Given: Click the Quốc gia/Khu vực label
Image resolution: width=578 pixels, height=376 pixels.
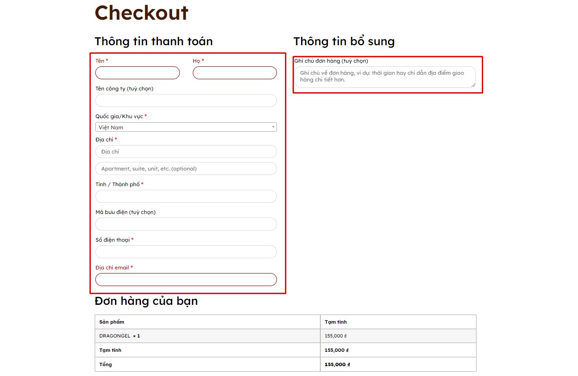Looking at the screenshot, I should pyautogui.click(x=119, y=116).
